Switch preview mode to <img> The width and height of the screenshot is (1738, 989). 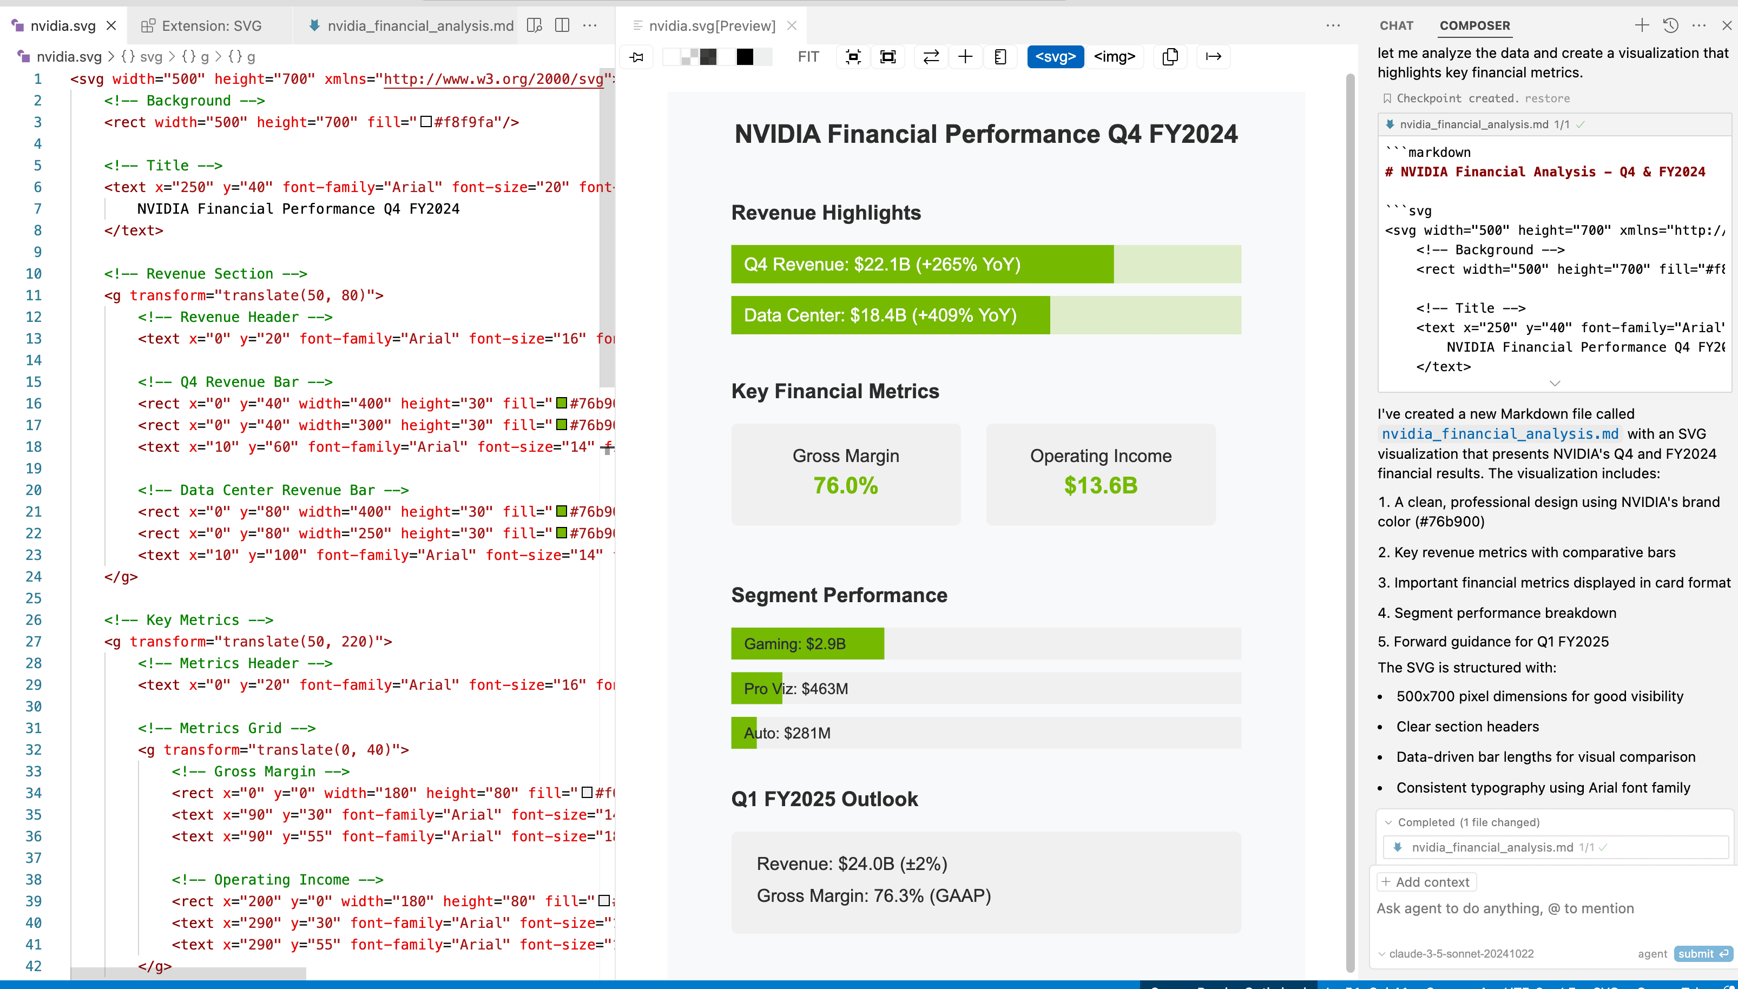click(1115, 57)
